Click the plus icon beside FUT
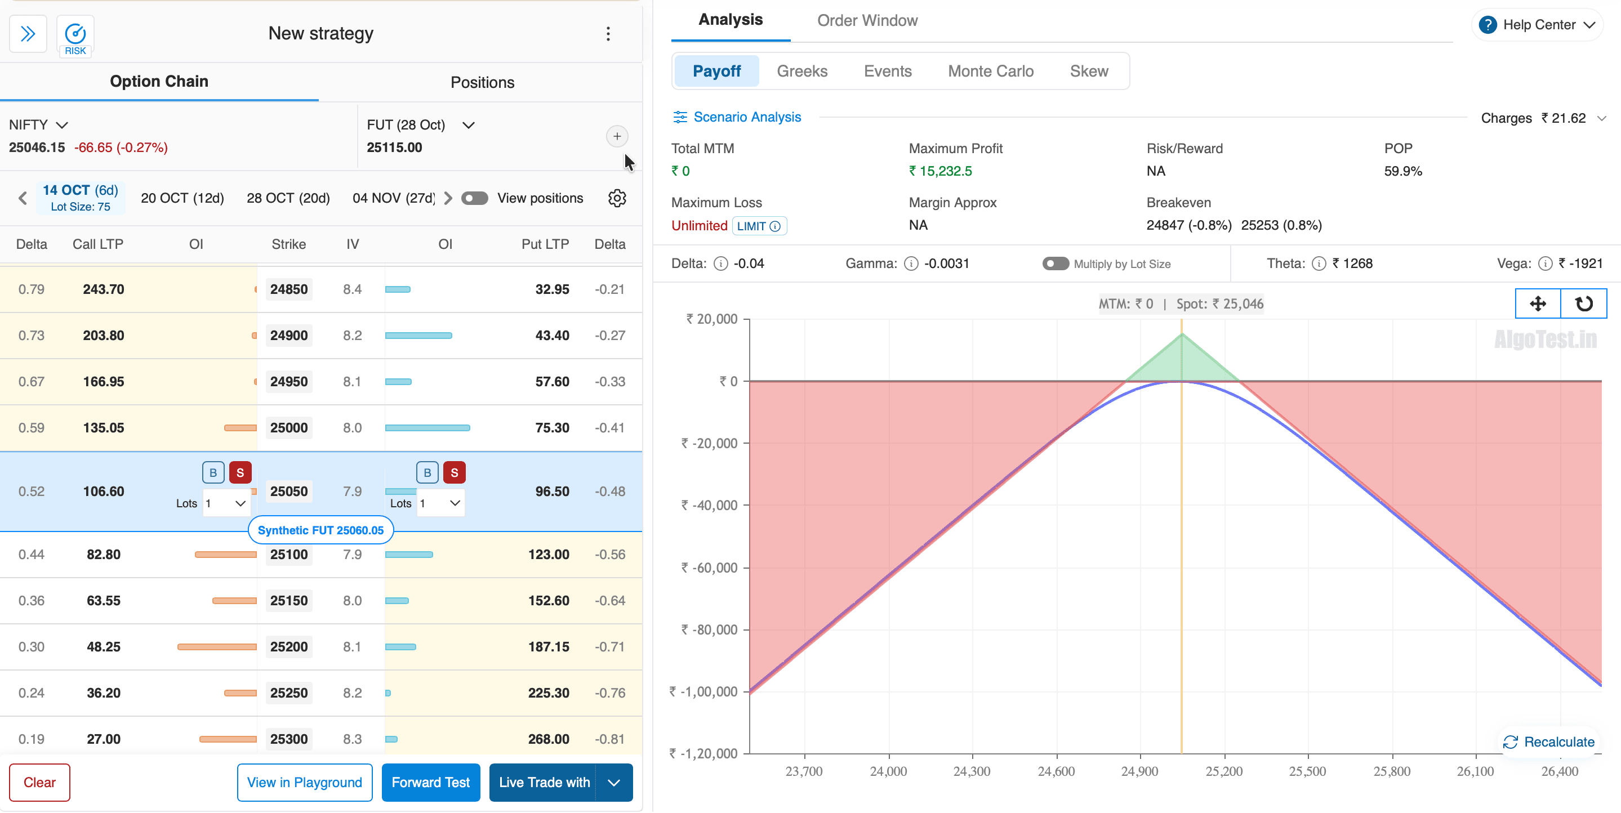Viewport: 1621px width, 813px height. [617, 137]
